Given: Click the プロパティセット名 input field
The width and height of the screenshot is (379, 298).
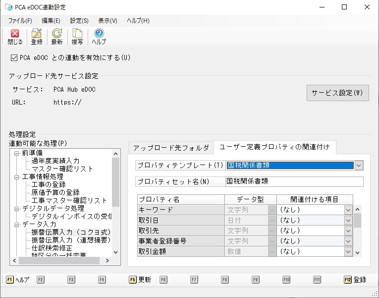Looking at the screenshot, I should pyautogui.click(x=294, y=181).
